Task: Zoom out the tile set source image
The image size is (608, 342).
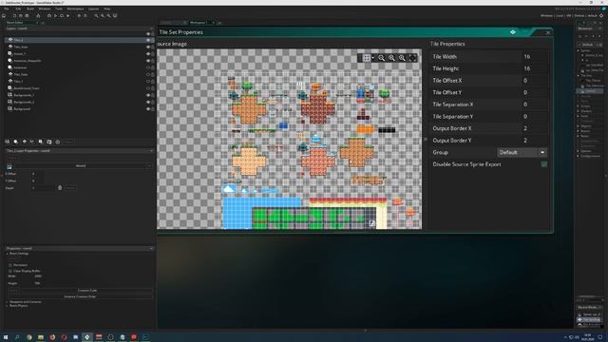Action: 382,58
